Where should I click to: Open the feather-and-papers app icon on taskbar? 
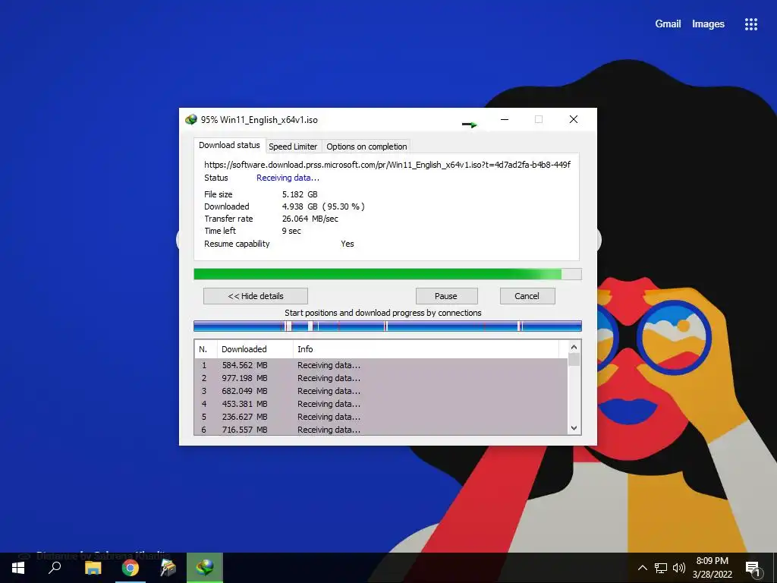(x=168, y=568)
